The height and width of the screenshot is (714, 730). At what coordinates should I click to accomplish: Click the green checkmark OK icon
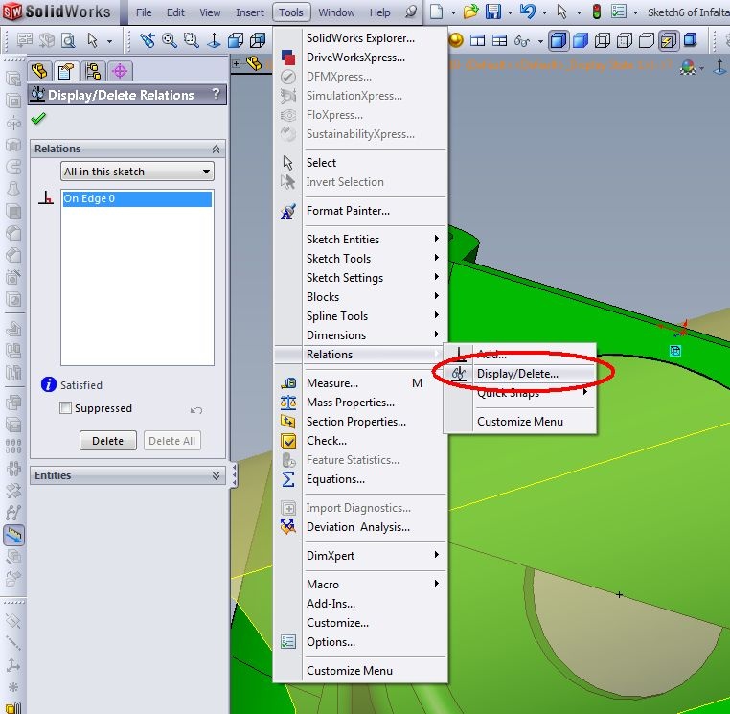pyautogui.click(x=38, y=119)
